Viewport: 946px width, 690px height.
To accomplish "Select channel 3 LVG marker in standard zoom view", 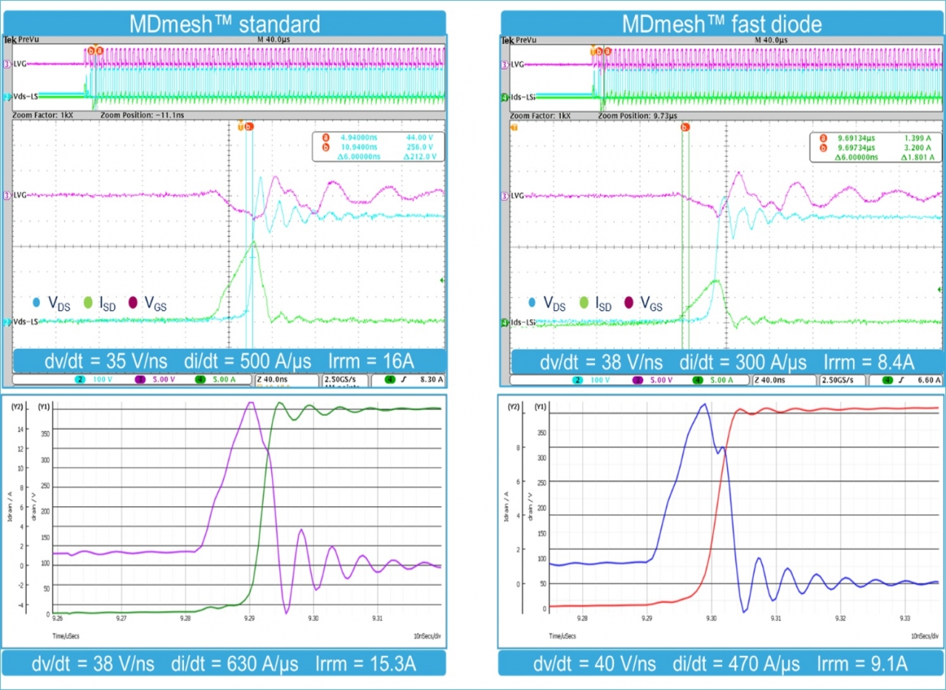I will tap(8, 196).
